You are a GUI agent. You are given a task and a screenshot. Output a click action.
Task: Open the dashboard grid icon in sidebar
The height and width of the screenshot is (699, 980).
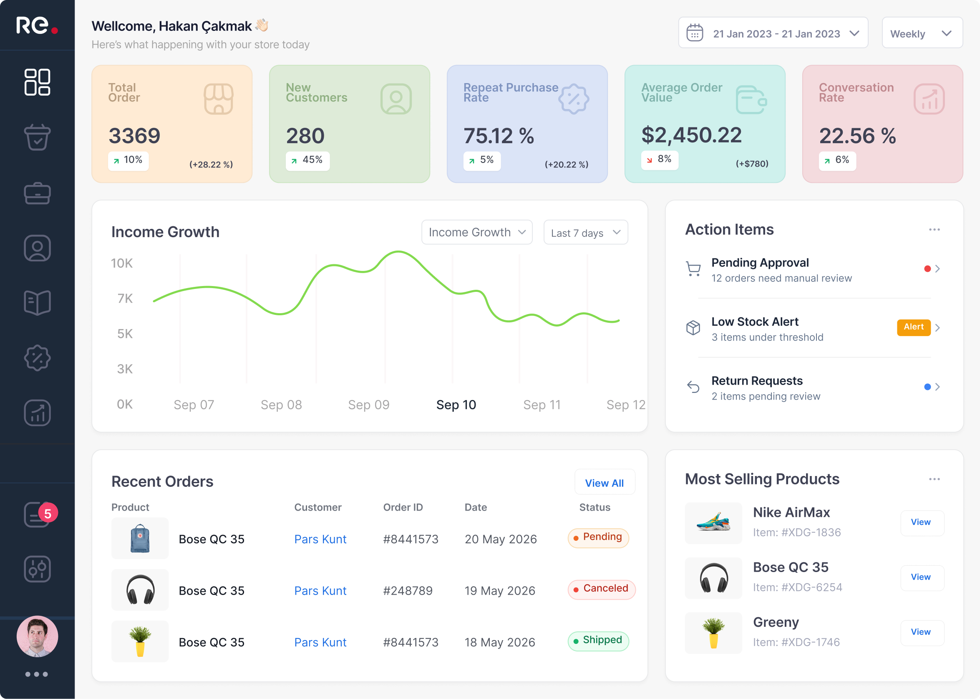tap(38, 82)
